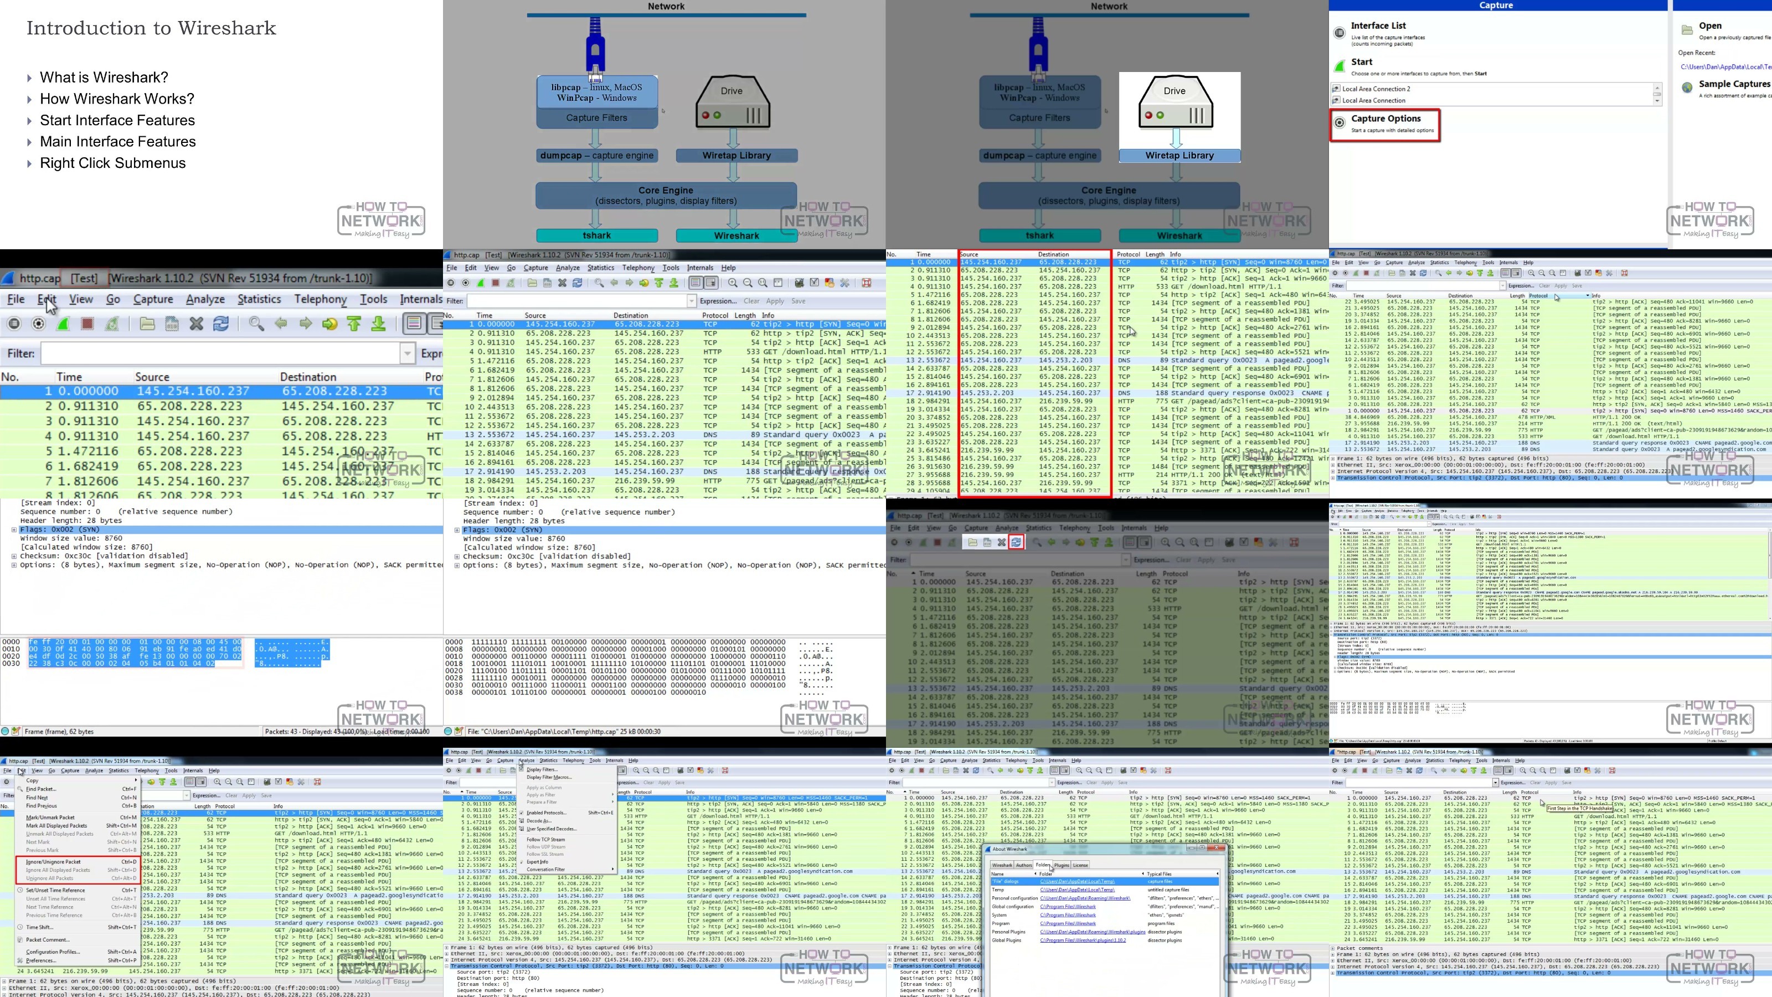Click red-outlined reload icon in dimmed Wireshark window
This screenshot has height=997, width=1772.
[x=1016, y=542]
